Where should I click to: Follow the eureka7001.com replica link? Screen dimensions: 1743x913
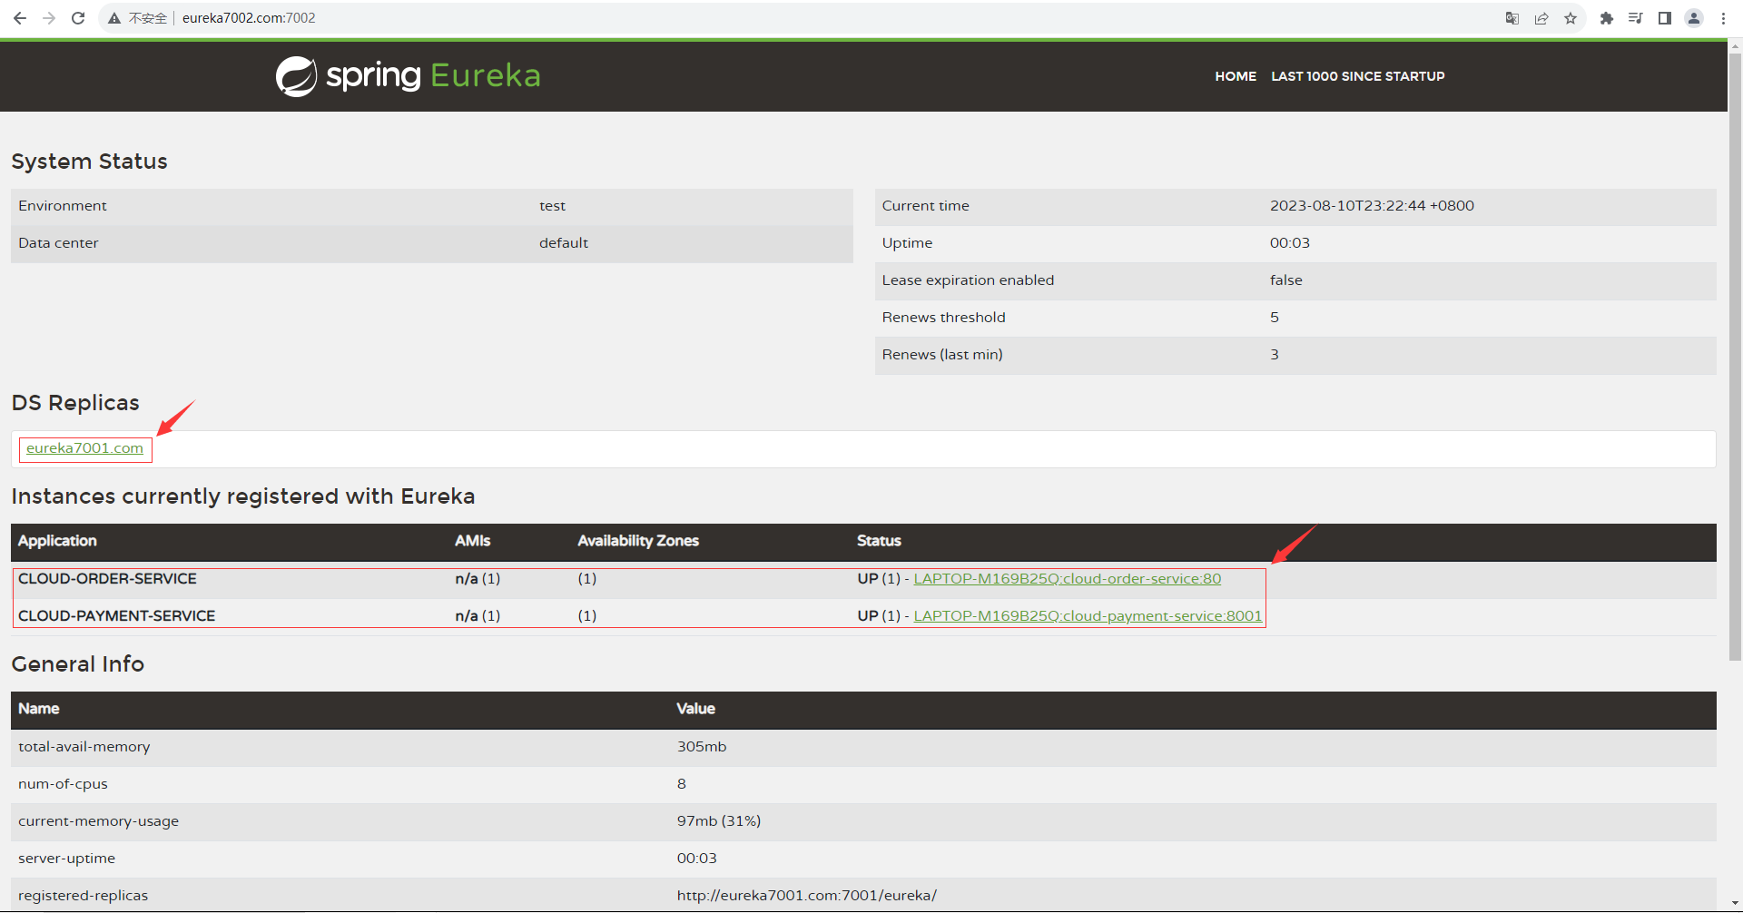tap(84, 448)
